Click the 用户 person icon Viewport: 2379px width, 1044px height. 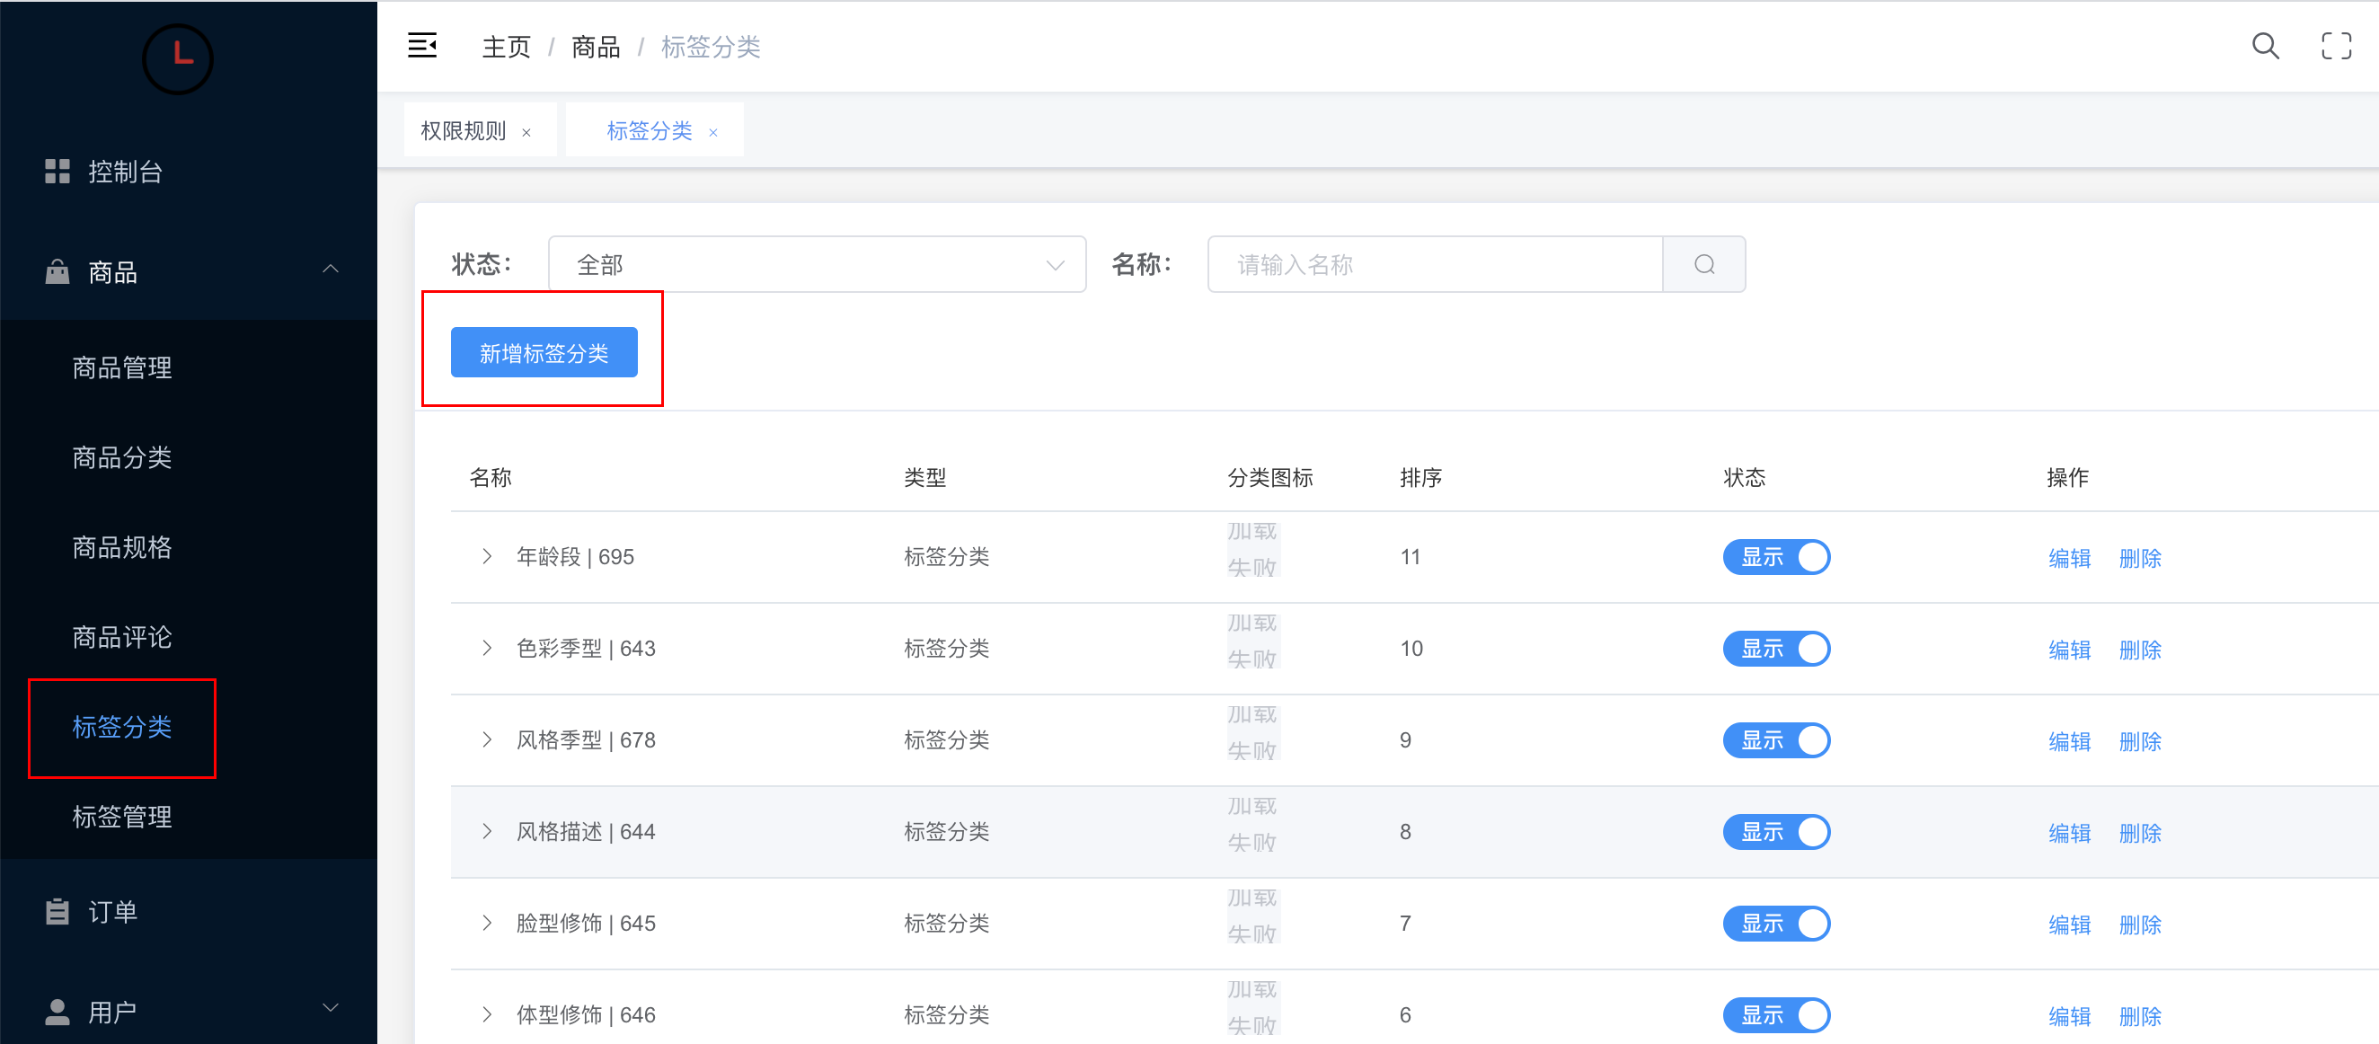[57, 1012]
